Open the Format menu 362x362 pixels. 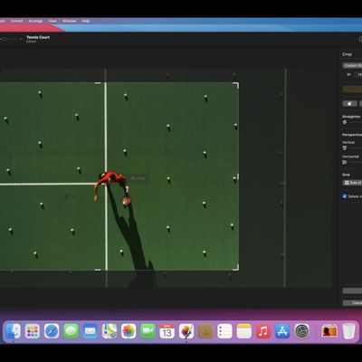tap(16, 21)
